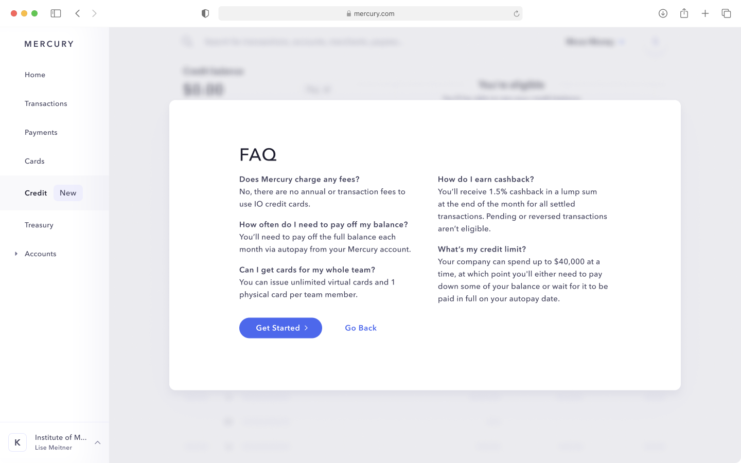Screen dimensions: 741x463
Task: Toggle the Safari sidebar icon
Action: click(56, 13)
